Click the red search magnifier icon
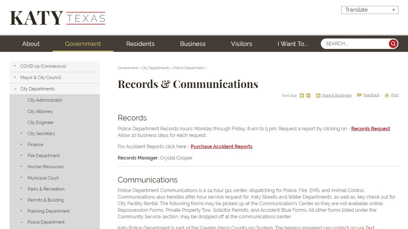 (x=393, y=44)
